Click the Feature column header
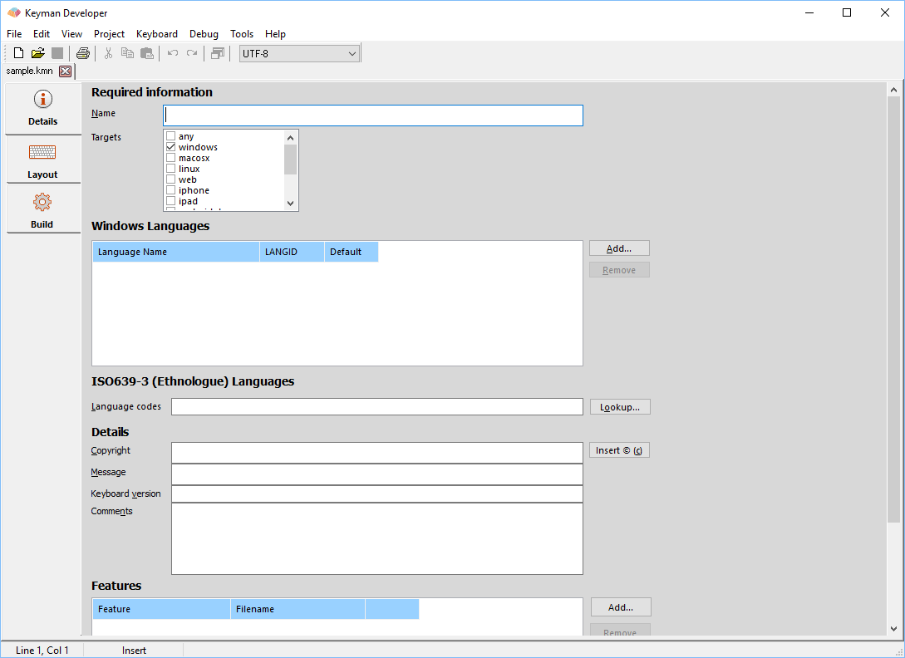Viewport: 905px width, 658px height. (161, 609)
